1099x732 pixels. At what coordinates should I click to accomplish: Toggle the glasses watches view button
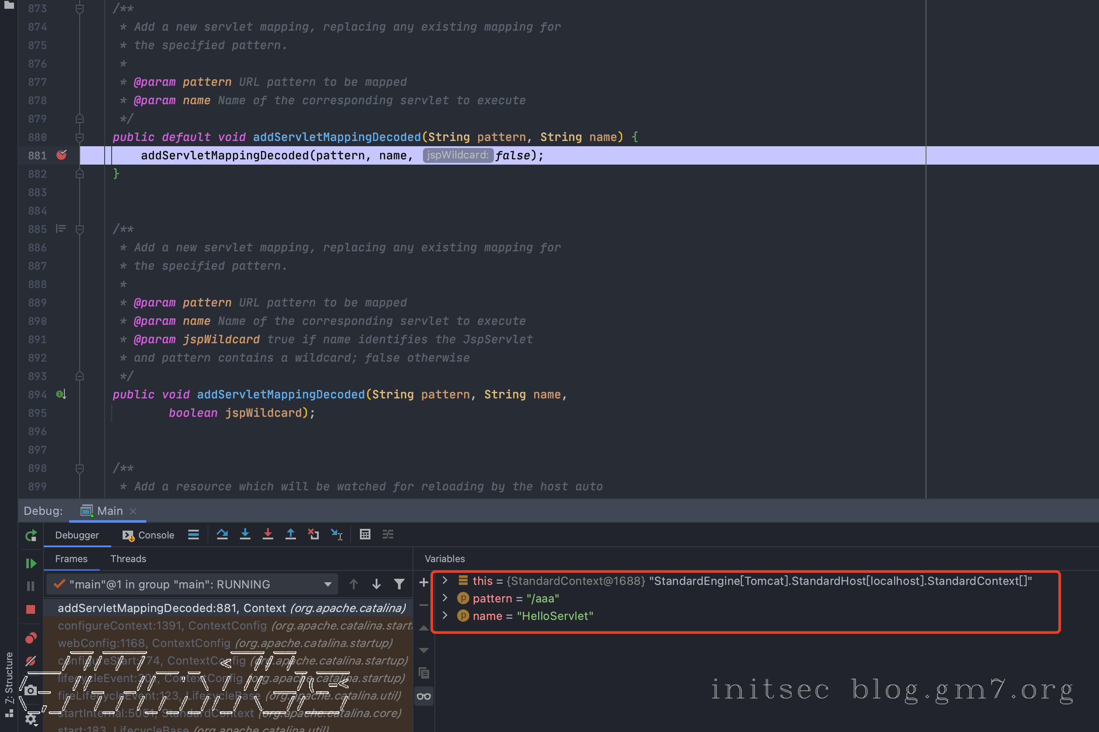(424, 697)
